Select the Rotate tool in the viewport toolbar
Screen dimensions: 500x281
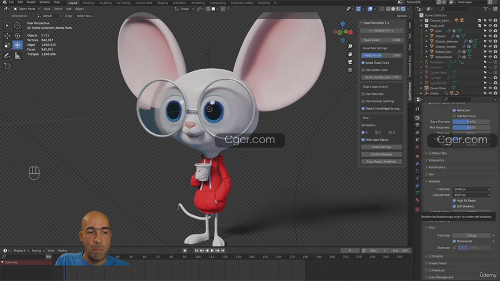18,36
